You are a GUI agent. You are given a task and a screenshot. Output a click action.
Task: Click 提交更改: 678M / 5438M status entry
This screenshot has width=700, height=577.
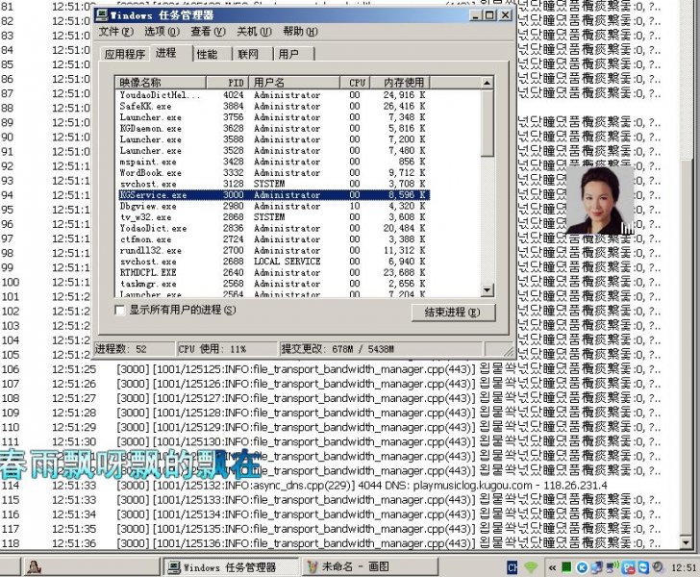(381, 349)
